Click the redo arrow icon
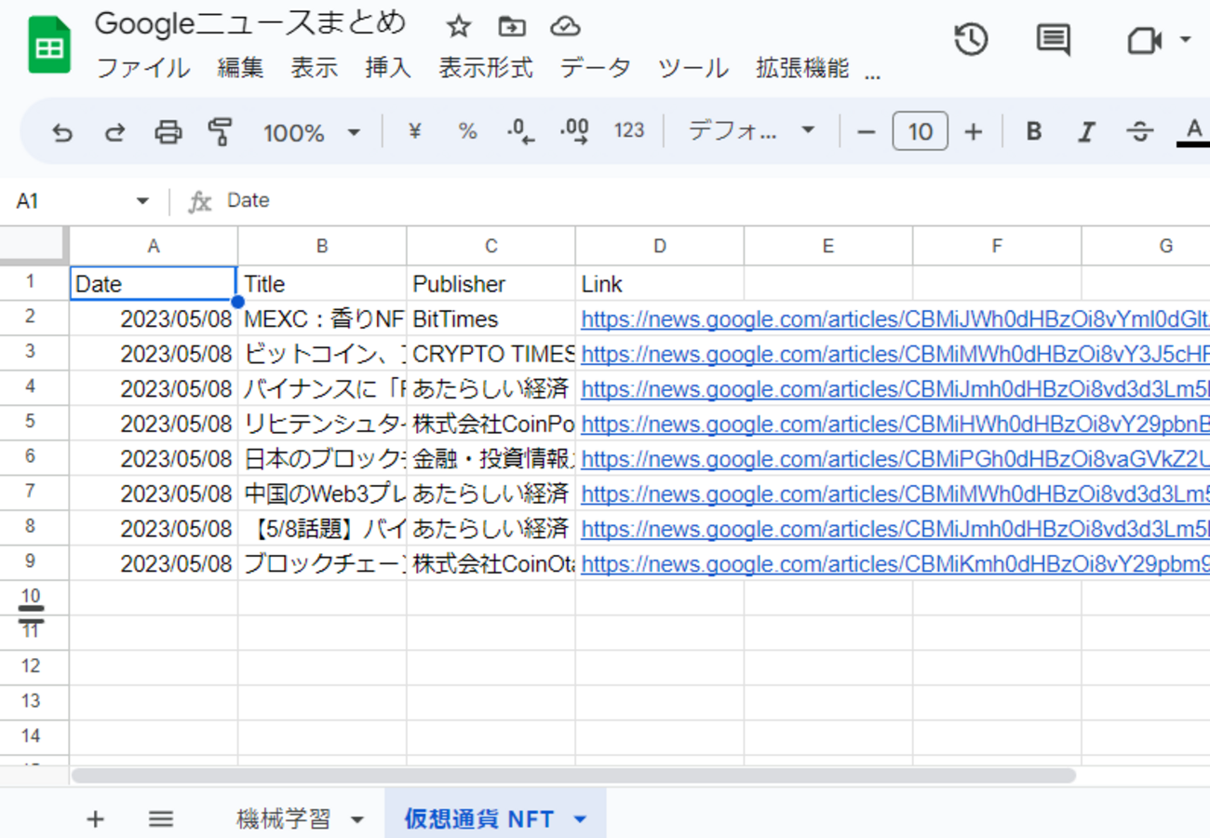The width and height of the screenshot is (1210, 838). pos(114,133)
